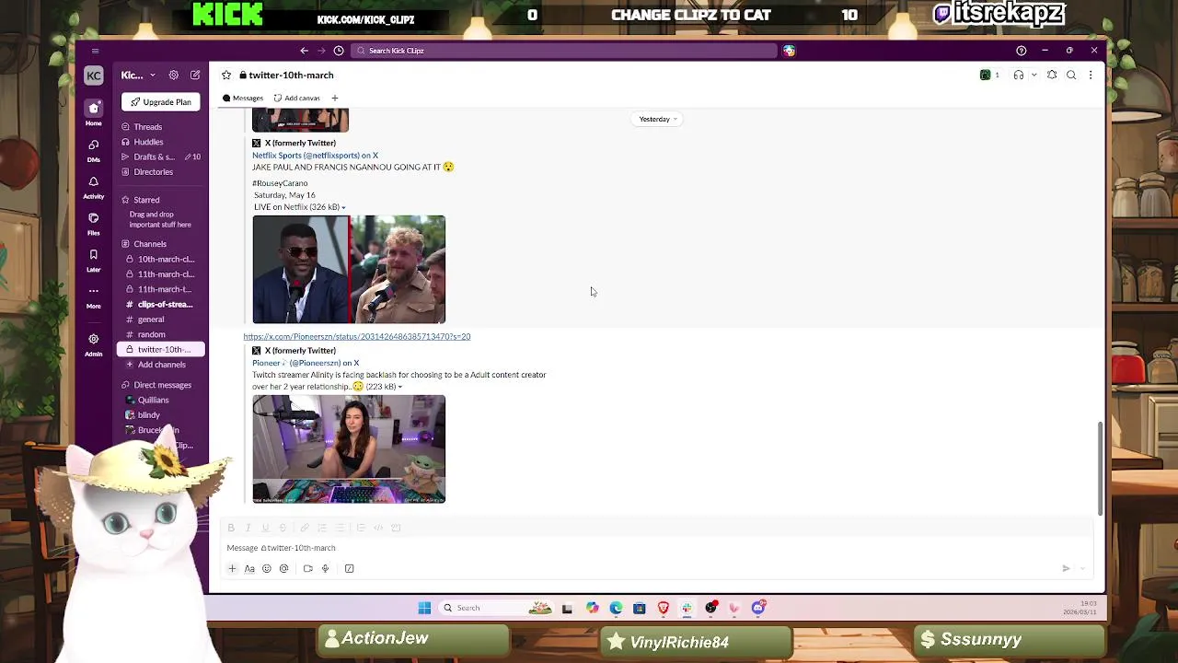This screenshot has width=1178, height=663.
Task: Open the Netflix Sports (@netflixsports) on X link
Action: [x=315, y=156]
